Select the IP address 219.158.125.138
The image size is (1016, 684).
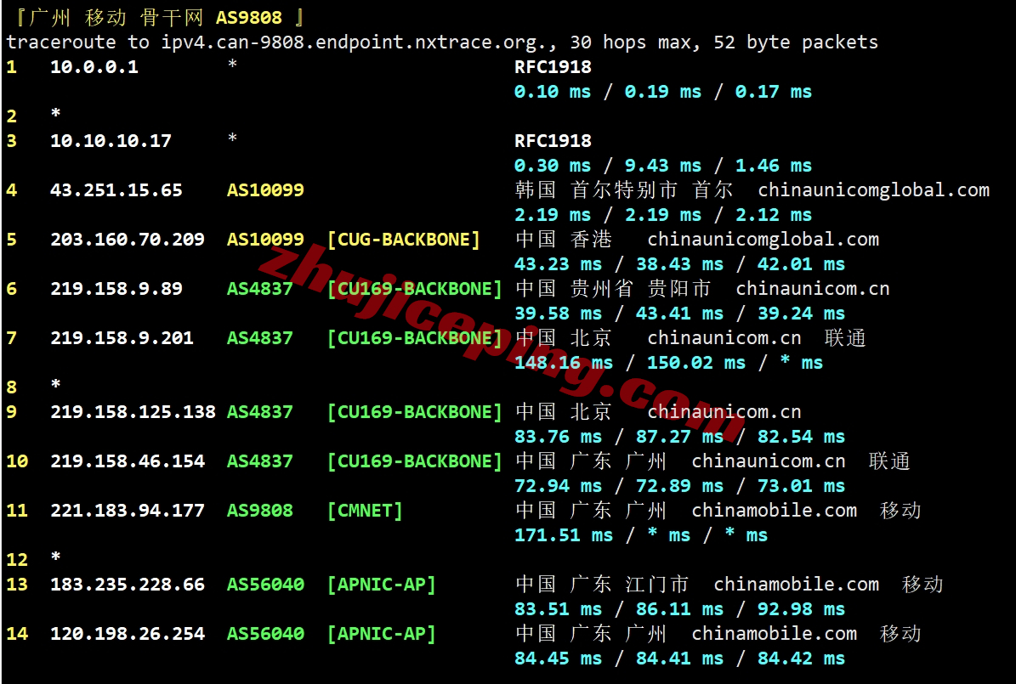coord(133,412)
